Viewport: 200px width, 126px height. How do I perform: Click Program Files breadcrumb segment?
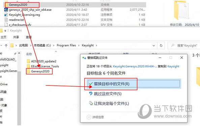(66, 45)
